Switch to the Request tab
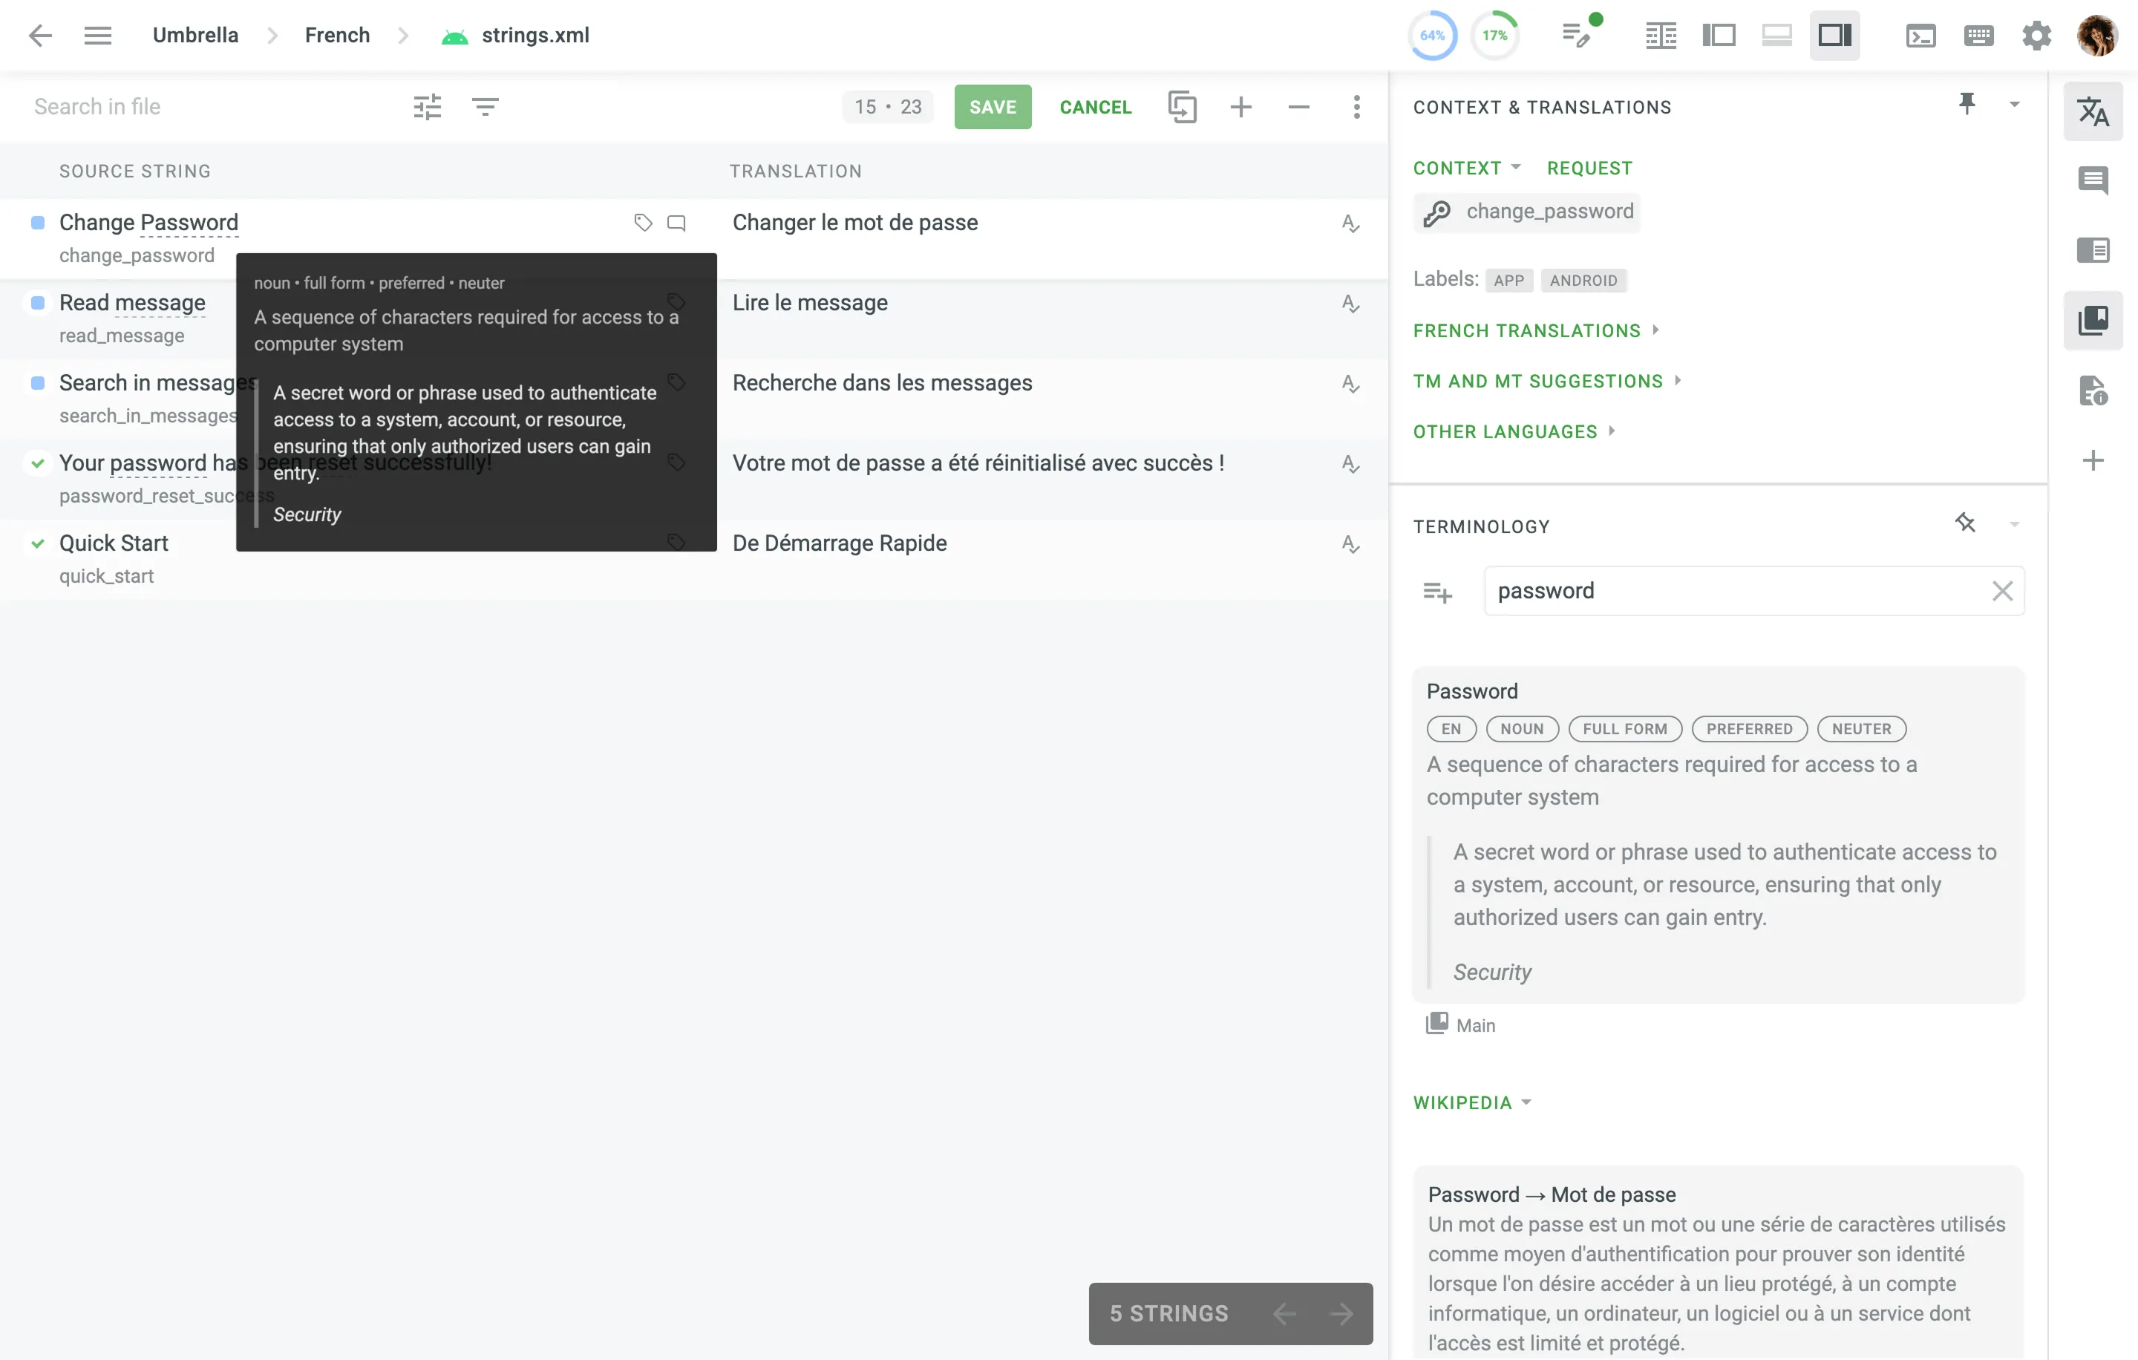Image resolution: width=2138 pixels, height=1360 pixels. pyautogui.click(x=1589, y=168)
